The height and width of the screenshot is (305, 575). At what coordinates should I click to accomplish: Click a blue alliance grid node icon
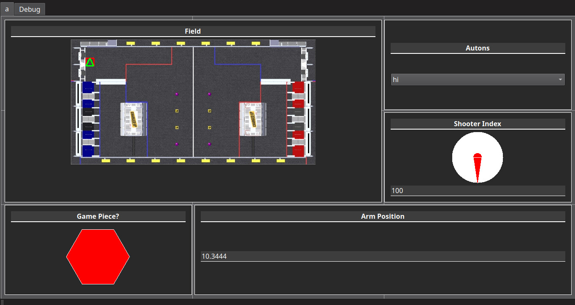87,87
